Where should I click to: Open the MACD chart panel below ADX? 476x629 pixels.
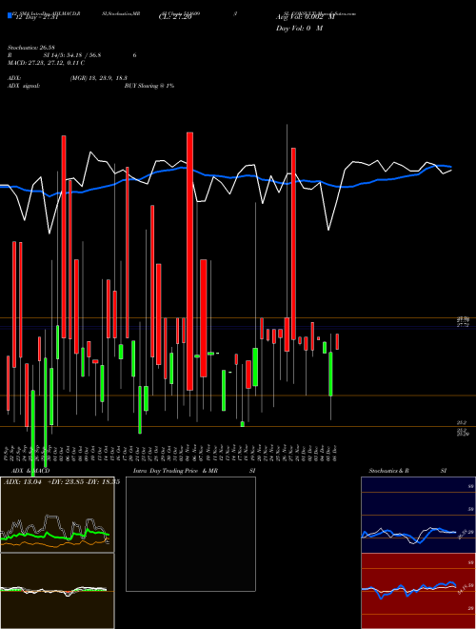click(57, 591)
